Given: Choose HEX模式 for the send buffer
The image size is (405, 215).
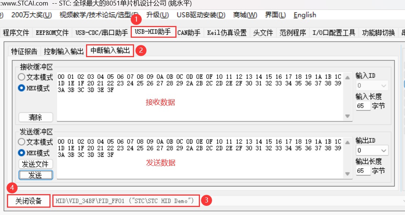Looking at the screenshot, I should pos(34,153).
